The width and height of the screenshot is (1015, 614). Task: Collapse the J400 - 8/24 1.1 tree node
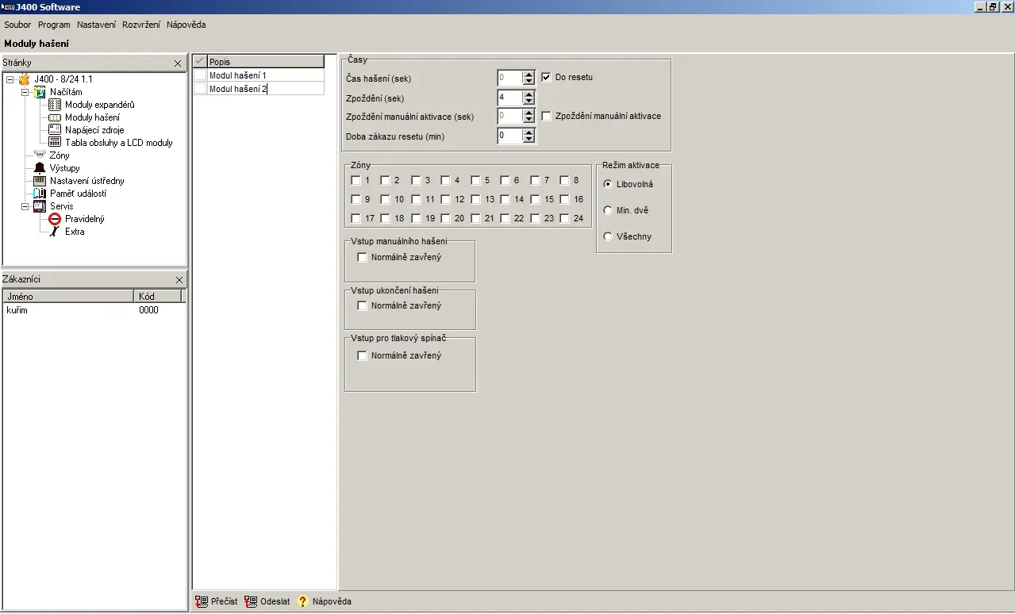coord(10,79)
